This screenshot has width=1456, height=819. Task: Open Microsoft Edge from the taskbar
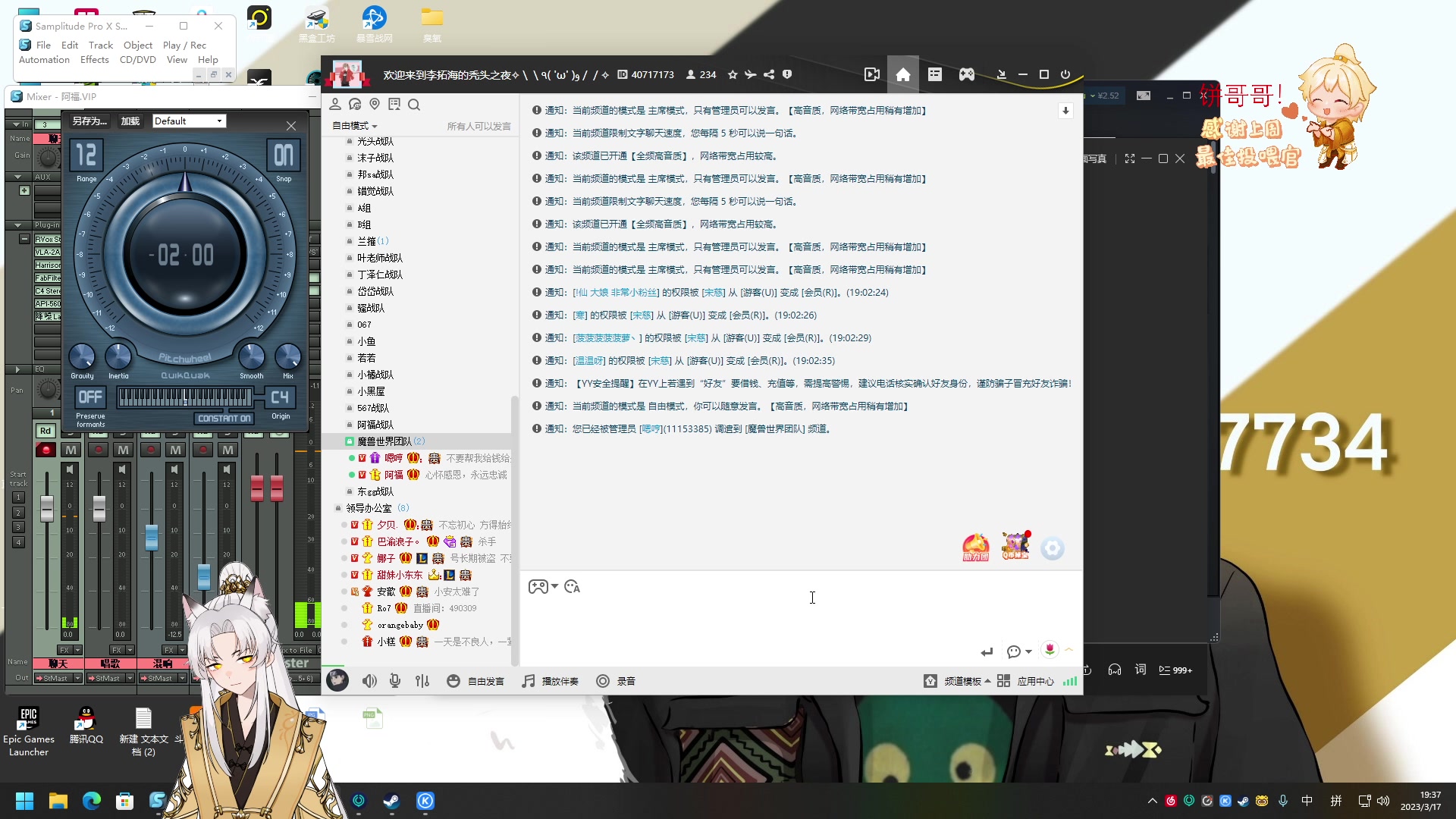pyautogui.click(x=92, y=801)
